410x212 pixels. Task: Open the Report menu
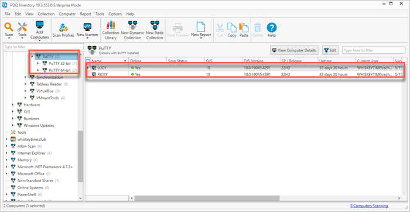pyautogui.click(x=86, y=14)
